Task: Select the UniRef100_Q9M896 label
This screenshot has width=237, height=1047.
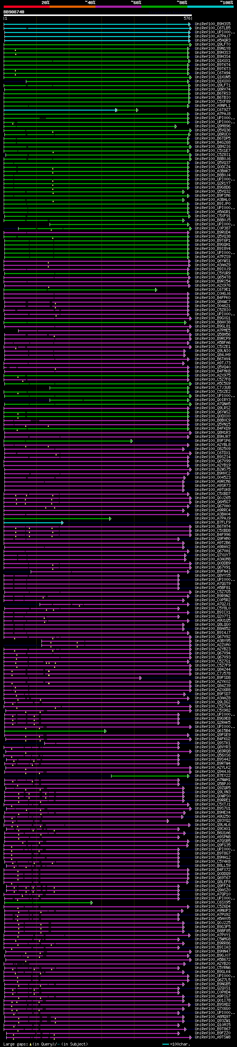Action: click(x=213, y=126)
